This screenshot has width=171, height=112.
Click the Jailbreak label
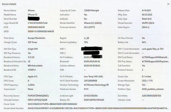[x=64, y=19]
